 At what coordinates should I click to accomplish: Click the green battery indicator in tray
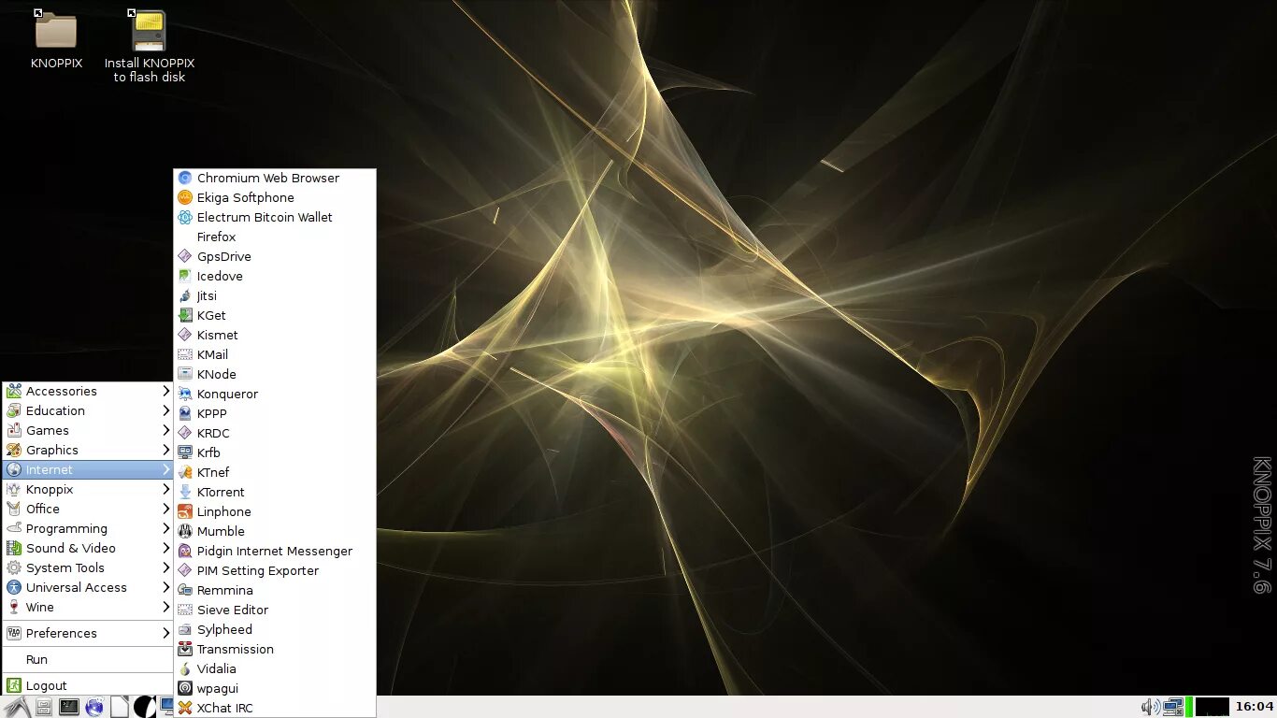1189,707
